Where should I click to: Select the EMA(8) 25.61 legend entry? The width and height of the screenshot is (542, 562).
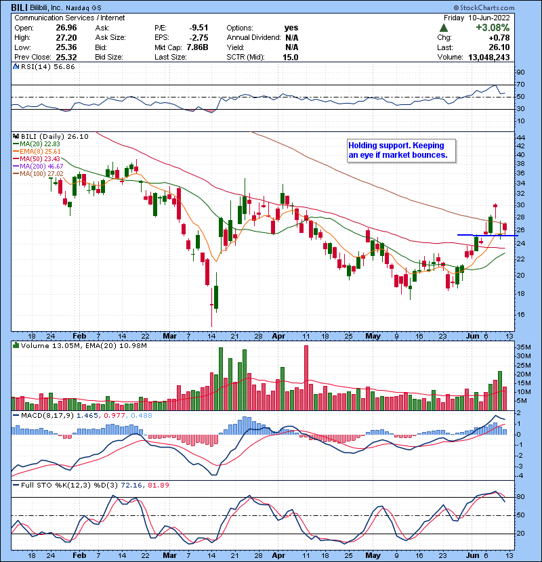click(37, 151)
